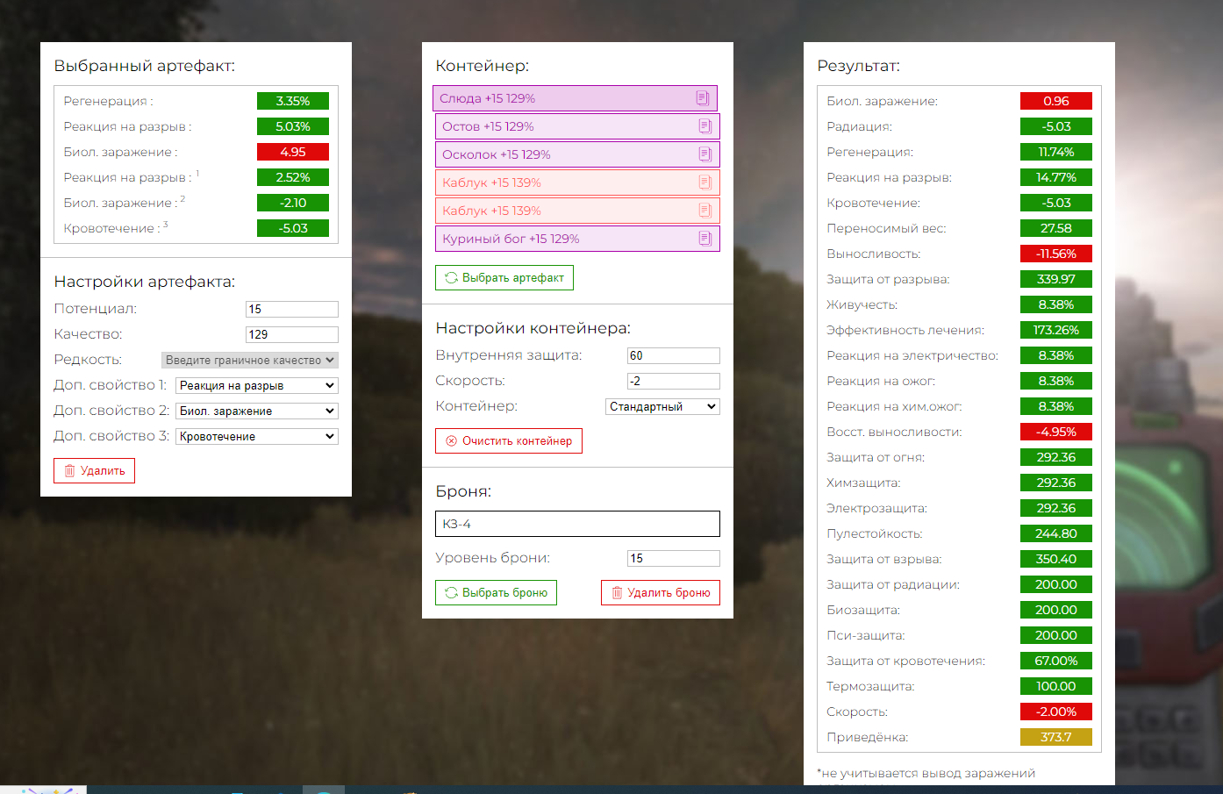Screen dimensions: 1223x794
Task: Click the Регенерация 3.35% value
Action: (x=293, y=101)
